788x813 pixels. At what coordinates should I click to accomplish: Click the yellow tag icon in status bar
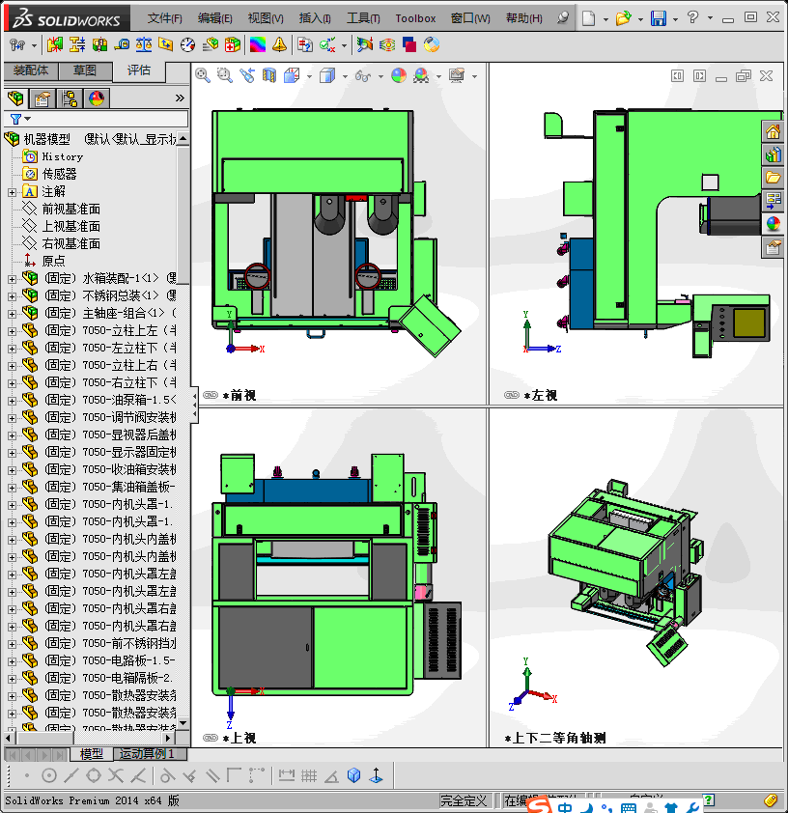[770, 800]
